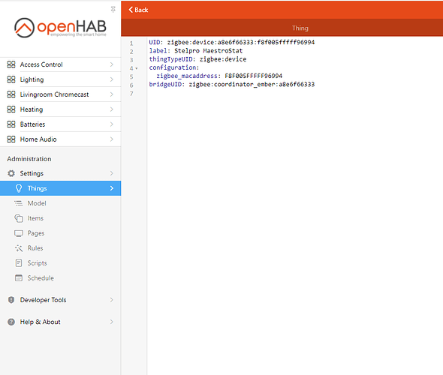Click the Back arrow chevron icon
This screenshot has width=443, height=375.
click(131, 10)
